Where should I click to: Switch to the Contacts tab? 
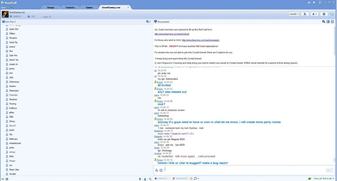click(70, 8)
